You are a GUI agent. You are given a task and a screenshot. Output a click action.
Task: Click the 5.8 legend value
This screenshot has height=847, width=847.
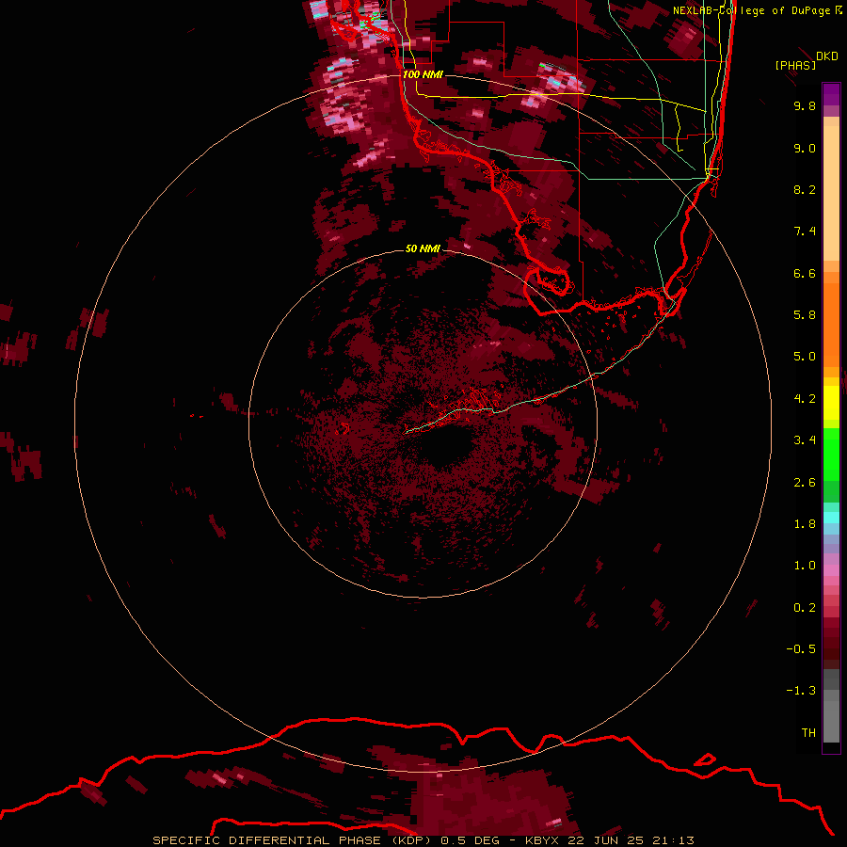[805, 315]
